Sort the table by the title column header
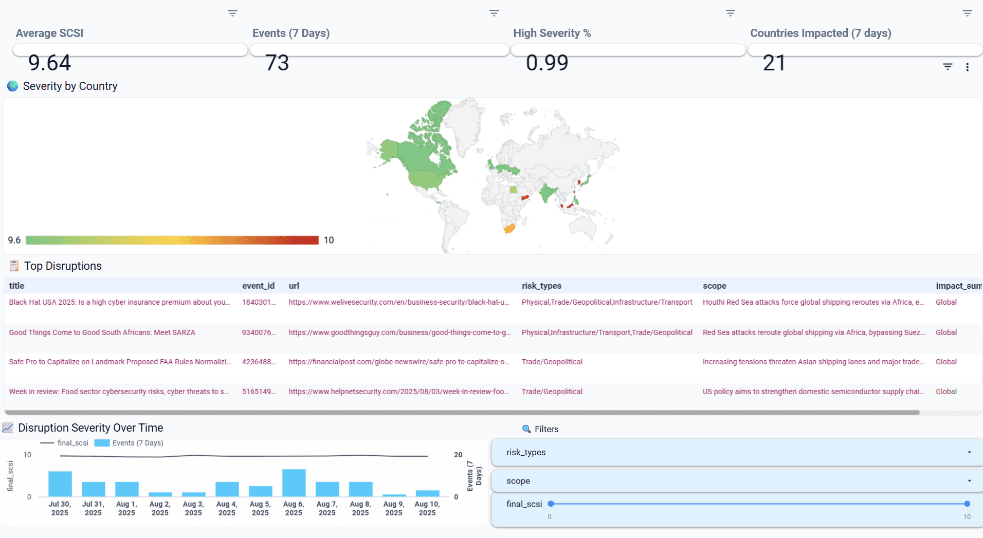The image size is (983, 538). (16, 286)
